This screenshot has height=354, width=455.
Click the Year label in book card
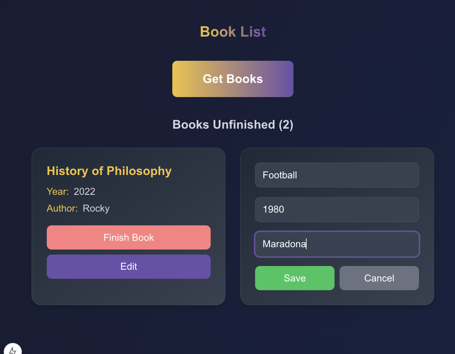[58, 191]
